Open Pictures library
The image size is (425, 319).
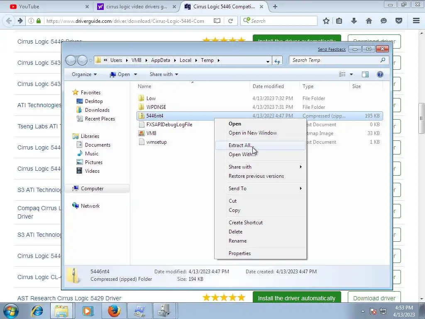[x=93, y=162]
